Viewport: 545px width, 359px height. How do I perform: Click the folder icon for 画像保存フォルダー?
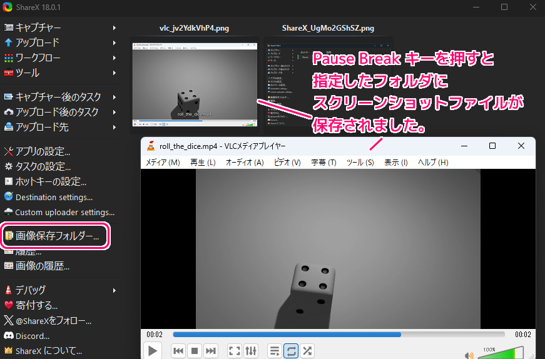(x=9, y=236)
